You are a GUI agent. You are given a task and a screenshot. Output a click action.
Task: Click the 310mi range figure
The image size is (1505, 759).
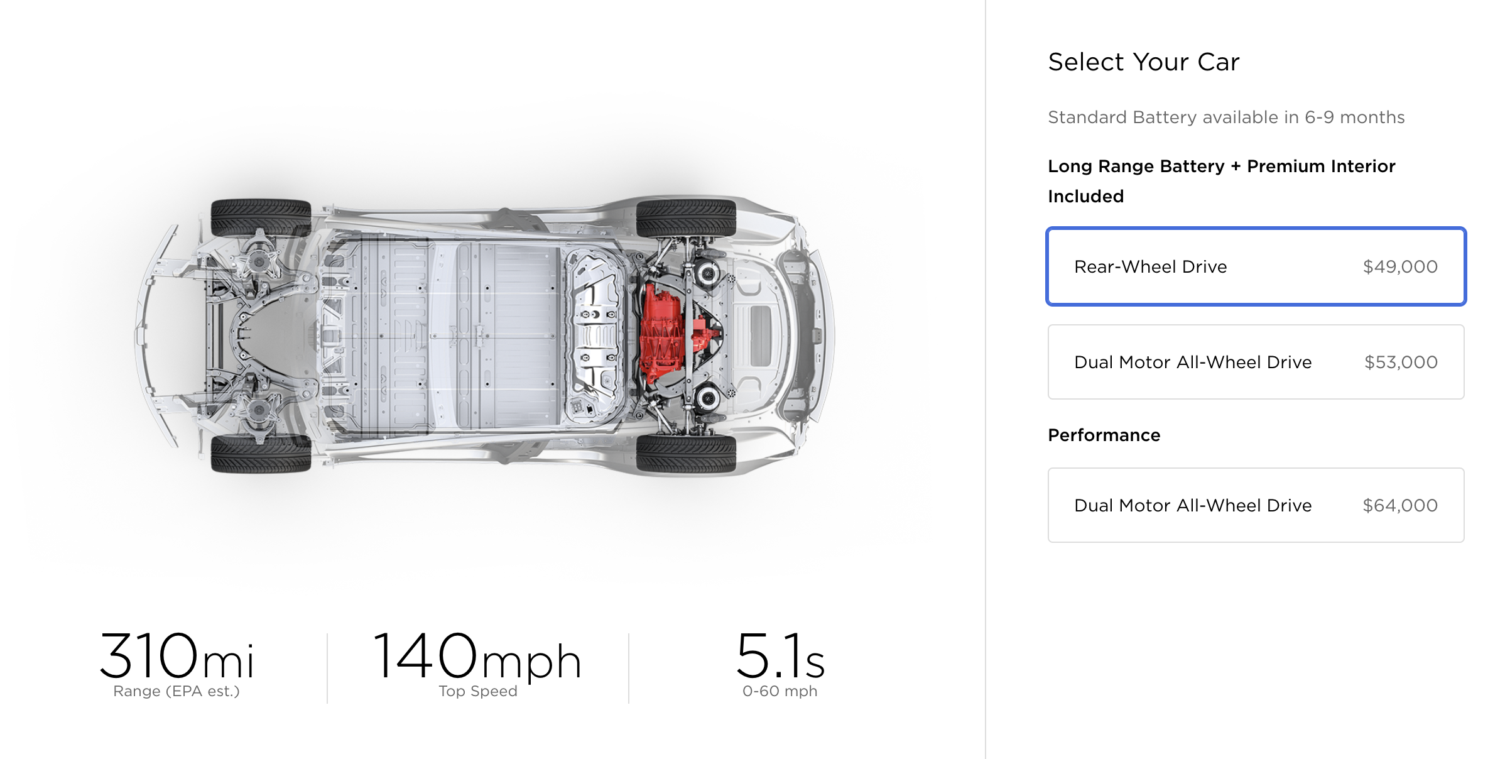point(177,656)
